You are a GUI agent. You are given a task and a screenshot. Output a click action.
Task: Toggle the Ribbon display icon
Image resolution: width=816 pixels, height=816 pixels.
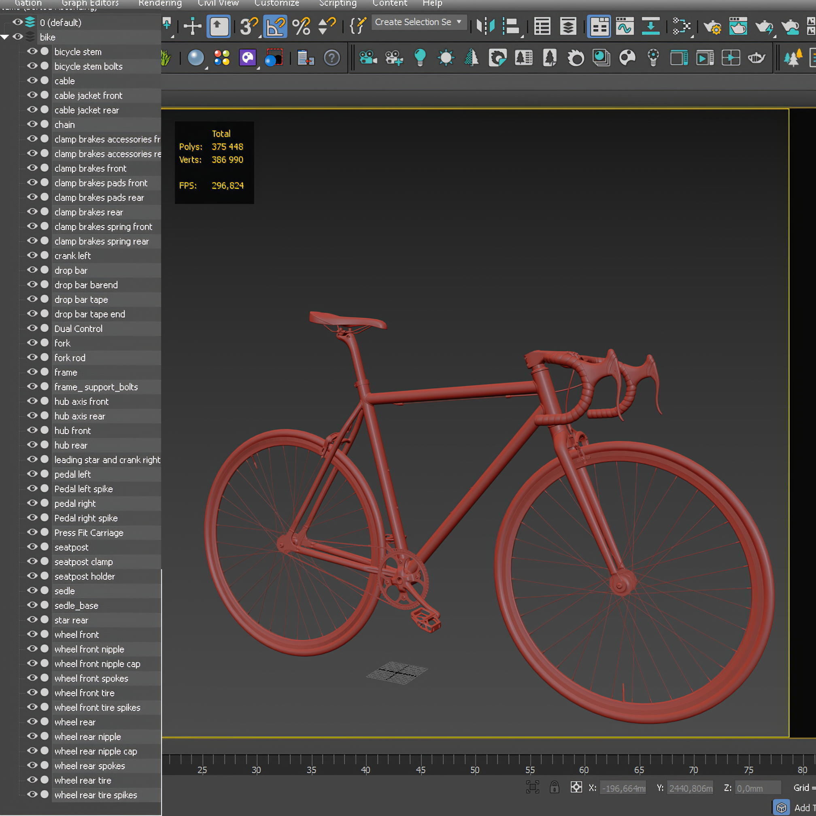599,26
